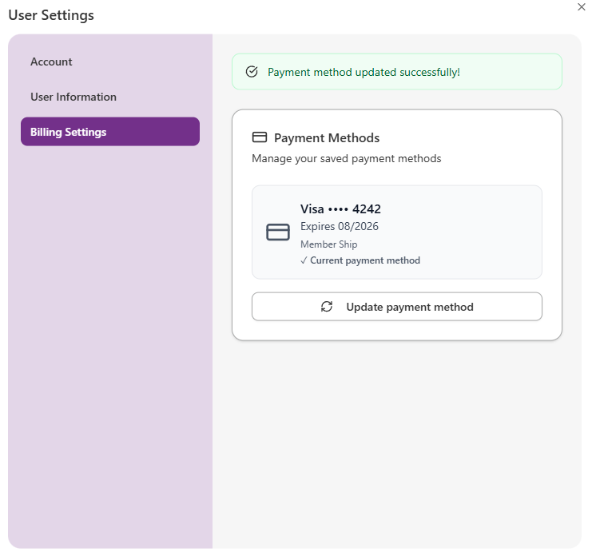
Task: Click the Current payment method label
Action: (x=365, y=260)
